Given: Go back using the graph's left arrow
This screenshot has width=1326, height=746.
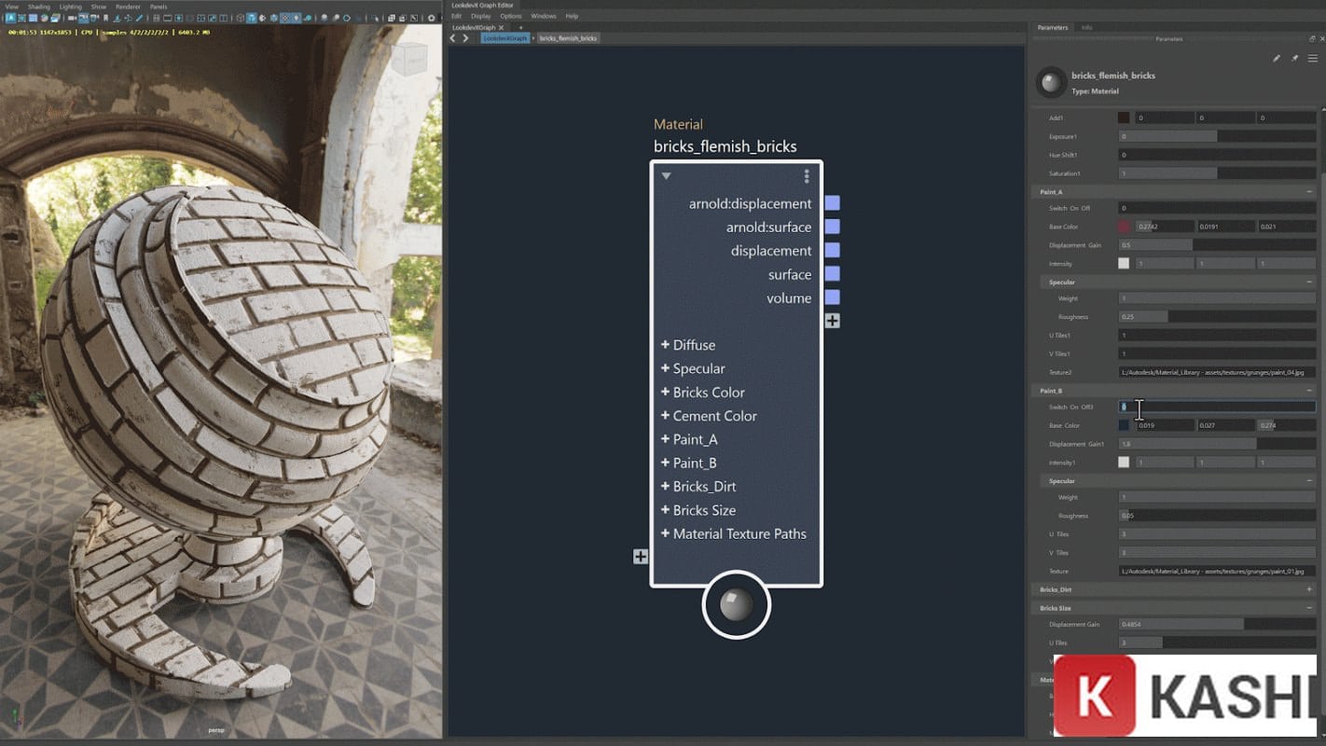Looking at the screenshot, I should pos(453,38).
